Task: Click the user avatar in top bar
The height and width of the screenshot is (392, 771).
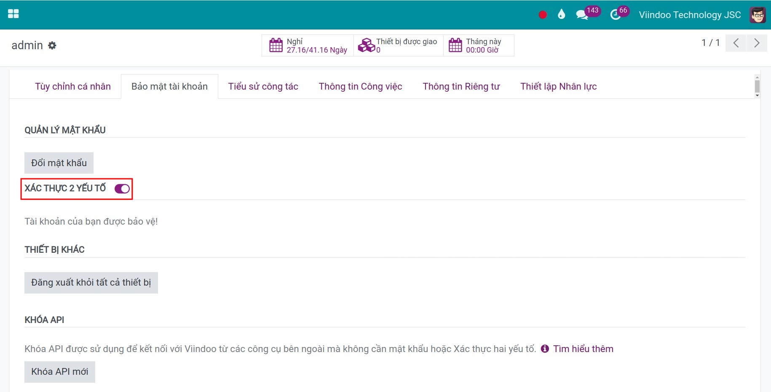Action: [758, 15]
